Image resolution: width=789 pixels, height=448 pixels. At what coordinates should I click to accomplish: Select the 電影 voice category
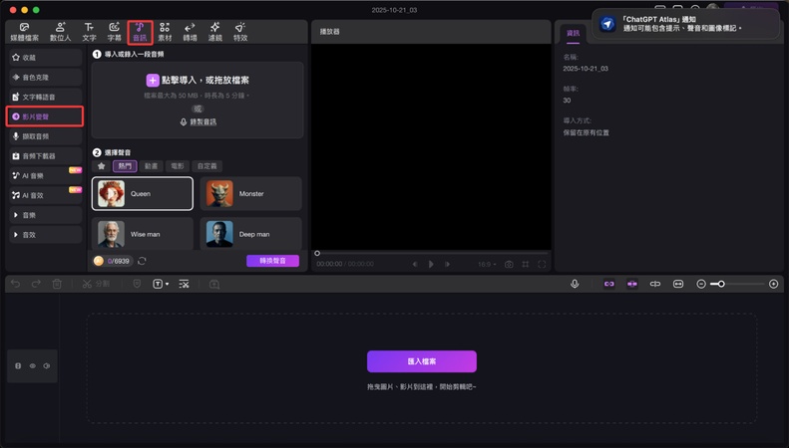coord(178,166)
